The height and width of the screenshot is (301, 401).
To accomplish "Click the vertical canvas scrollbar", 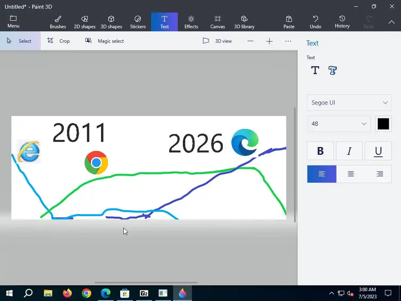I will [295, 165].
